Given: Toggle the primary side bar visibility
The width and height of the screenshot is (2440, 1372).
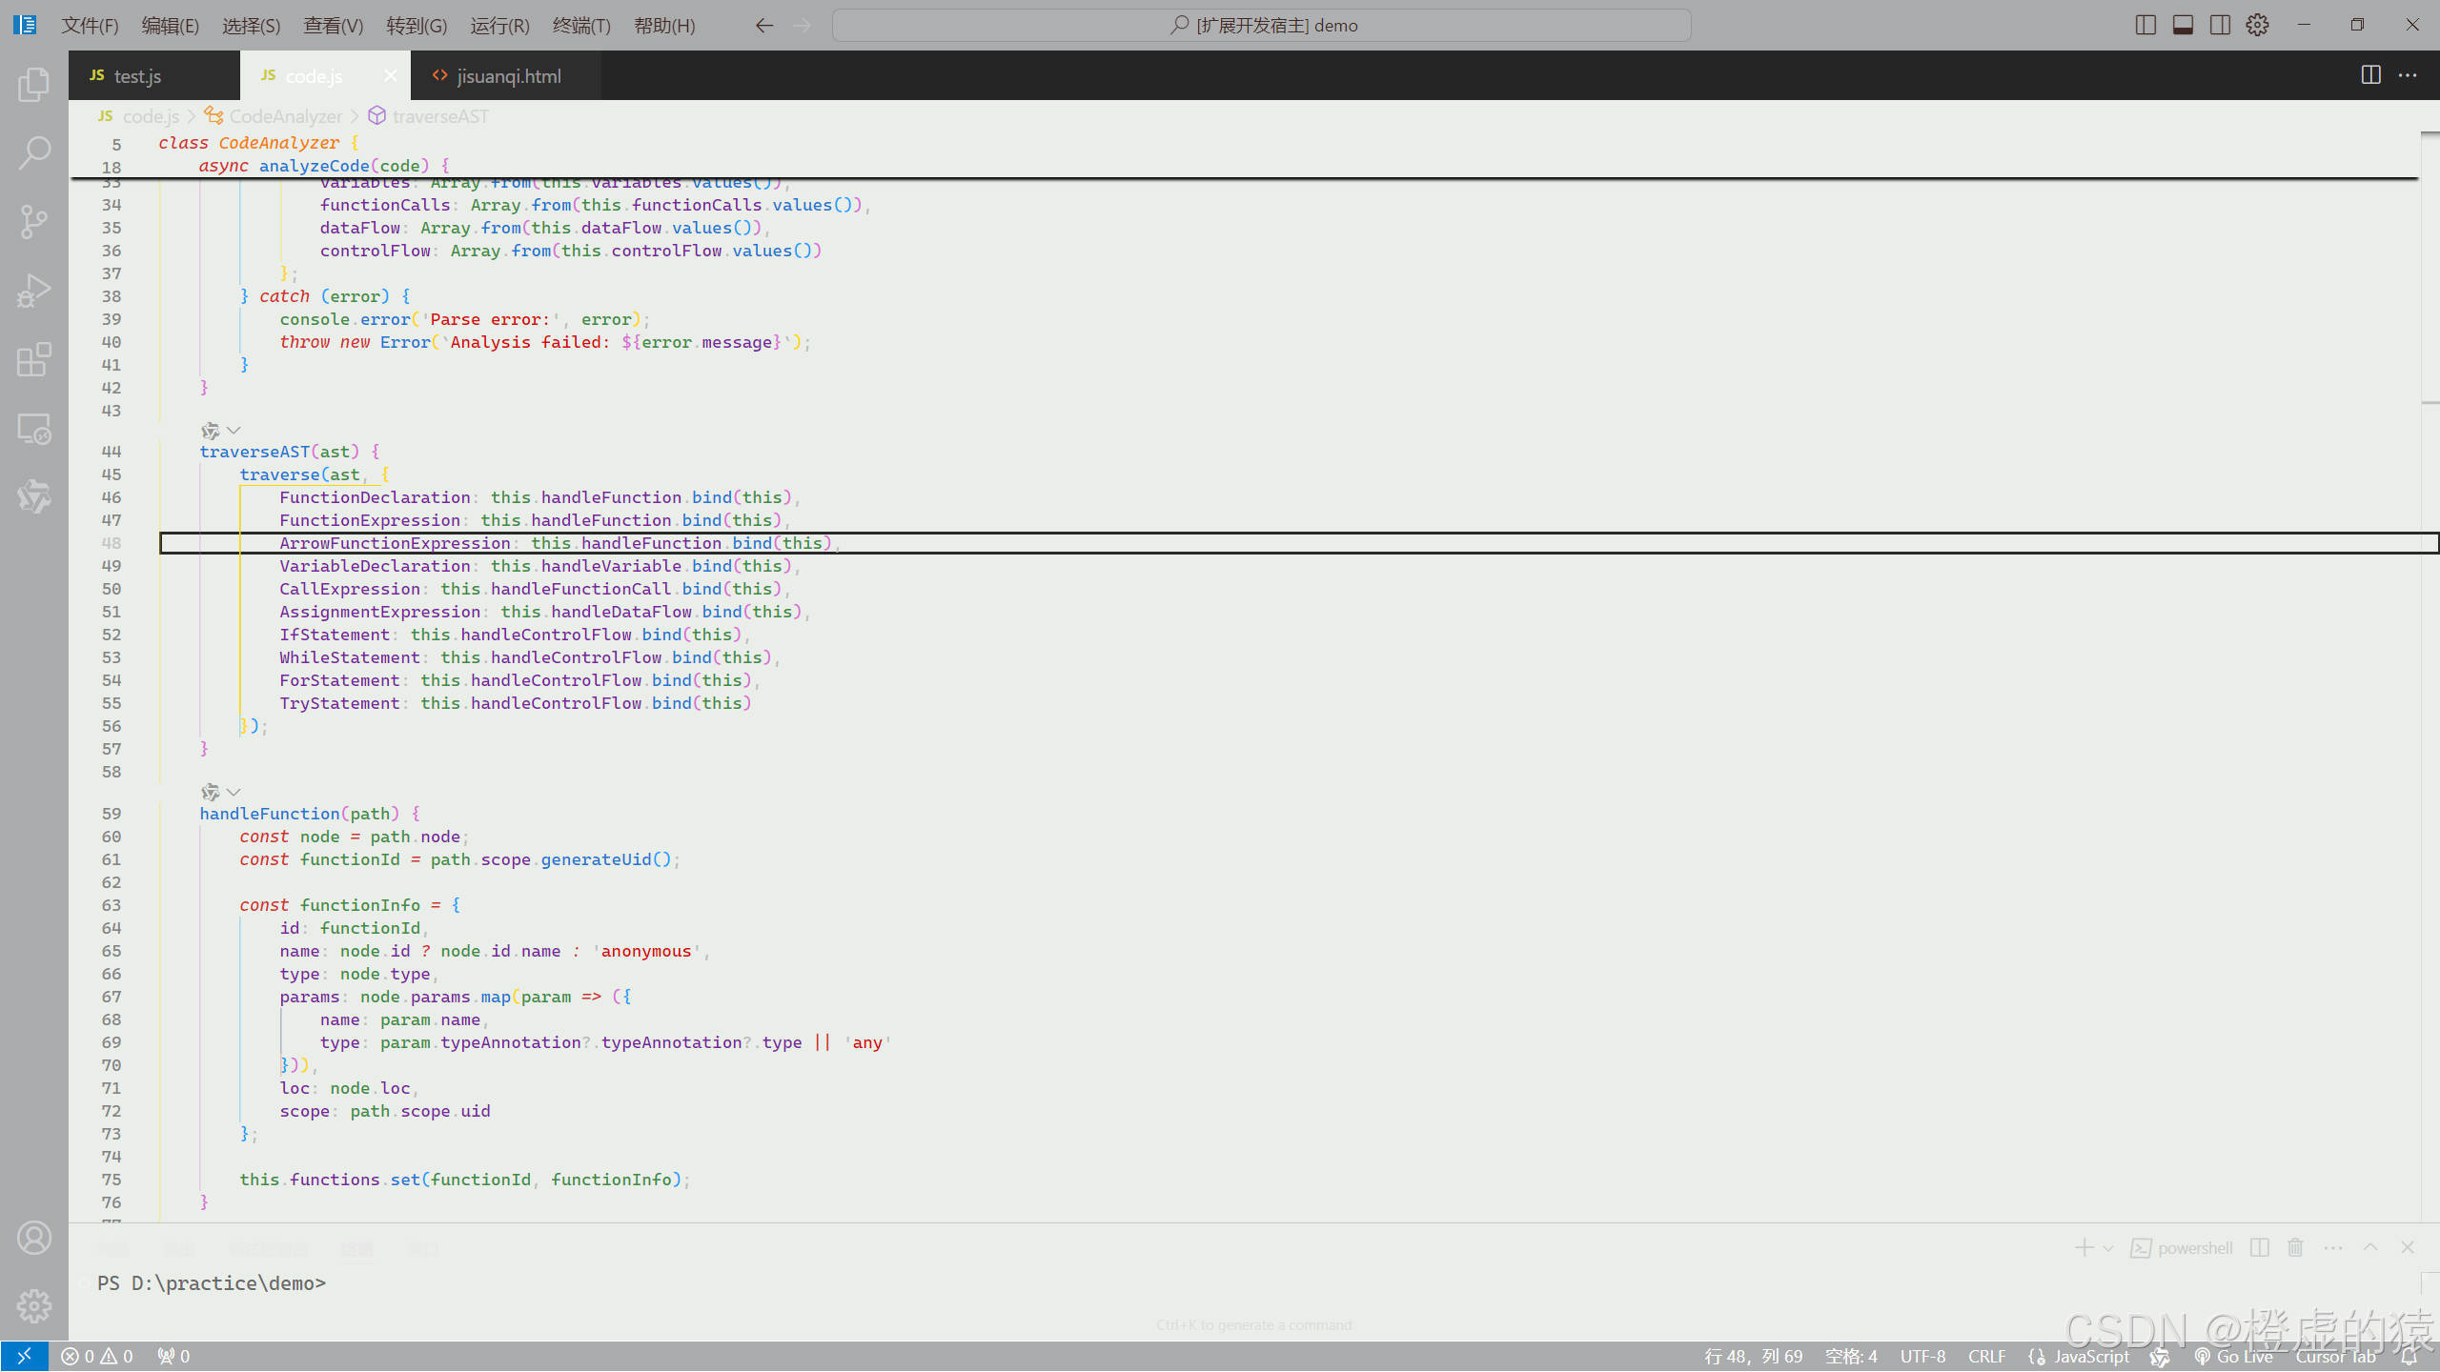Looking at the screenshot, I should [x=2146, y=25].
